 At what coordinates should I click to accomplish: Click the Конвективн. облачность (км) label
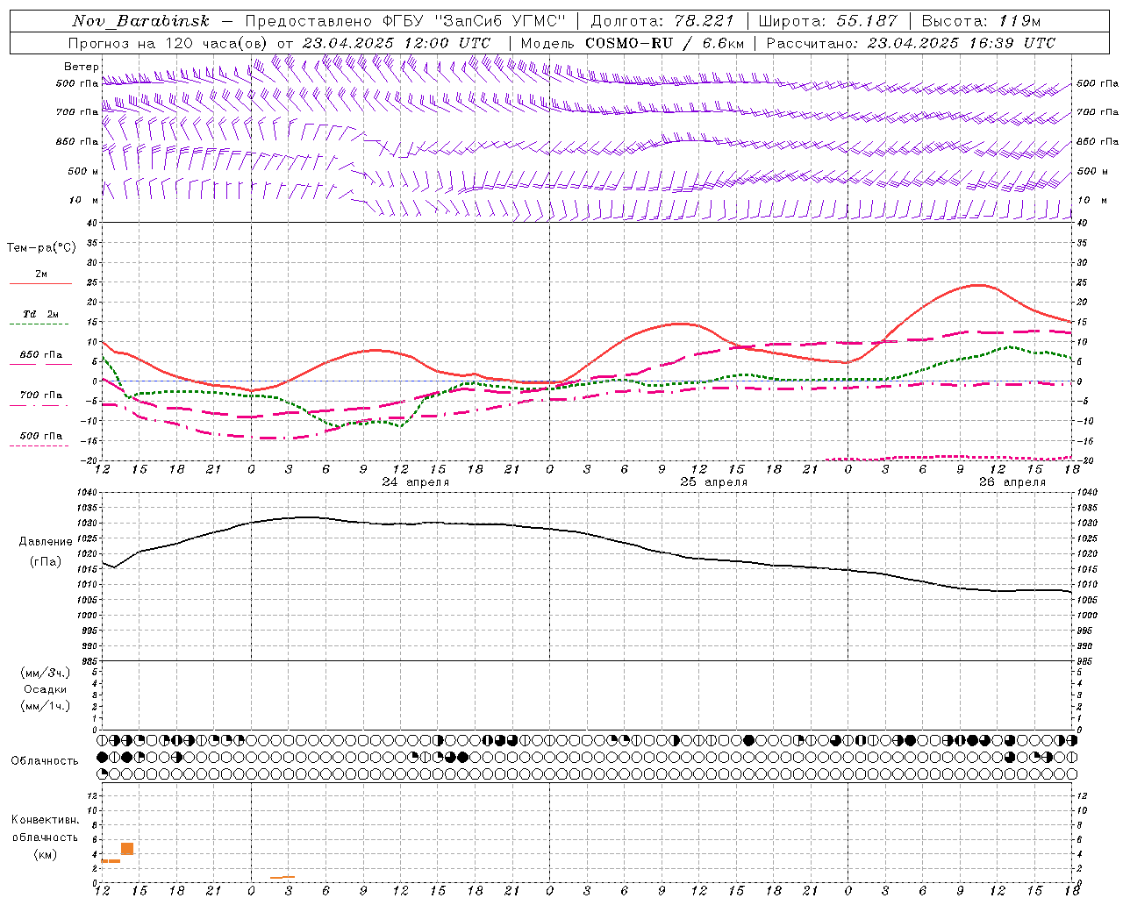point(45,837)
